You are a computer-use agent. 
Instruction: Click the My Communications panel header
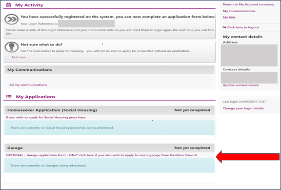[109, 70]
